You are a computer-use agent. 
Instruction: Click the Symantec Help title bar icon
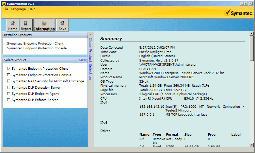(4, 4)
